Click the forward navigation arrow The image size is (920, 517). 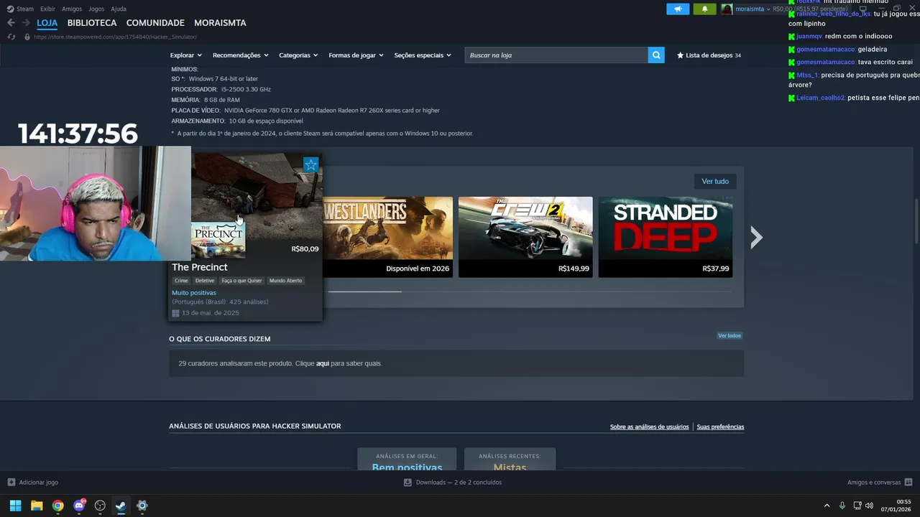coord(26,23)
